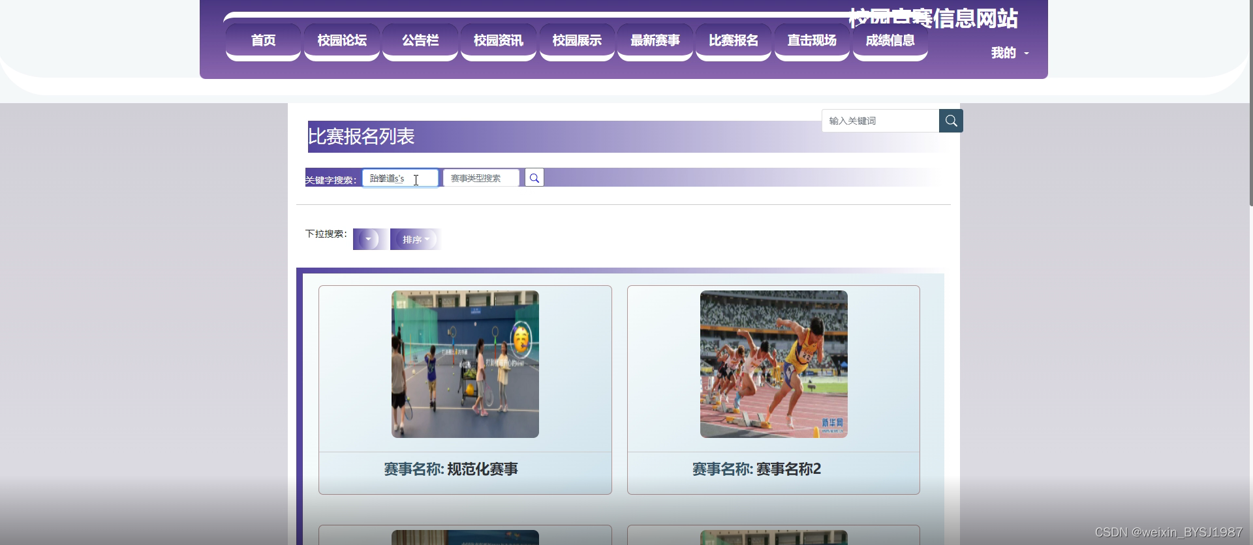Click the top-right keyword search magnifier icon
Viewport: 1253px width, 545px height.
[951, 121]
